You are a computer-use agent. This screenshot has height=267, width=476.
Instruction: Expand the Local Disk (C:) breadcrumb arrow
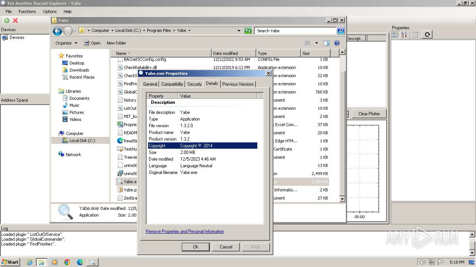tap(144, 31)
